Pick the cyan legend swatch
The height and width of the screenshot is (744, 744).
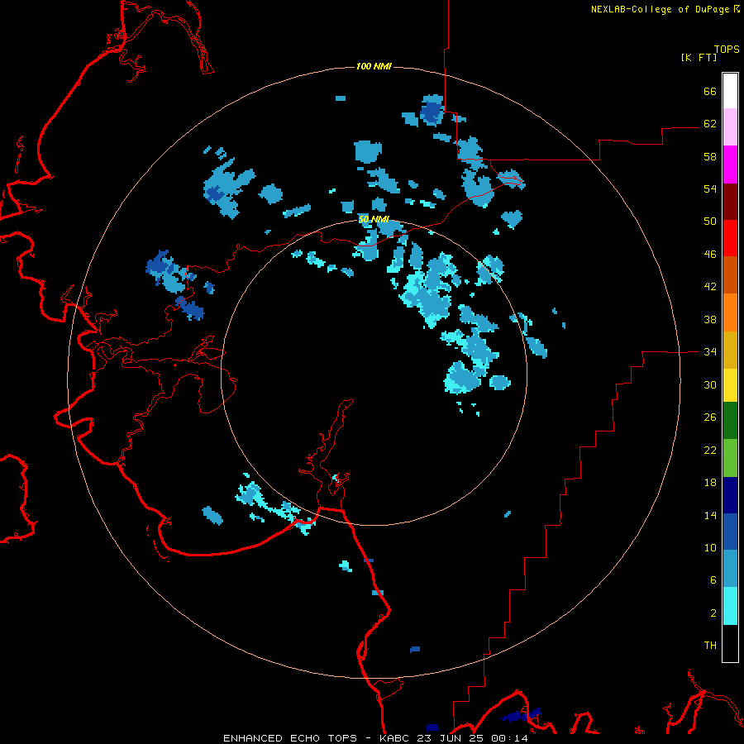point(730,606)
